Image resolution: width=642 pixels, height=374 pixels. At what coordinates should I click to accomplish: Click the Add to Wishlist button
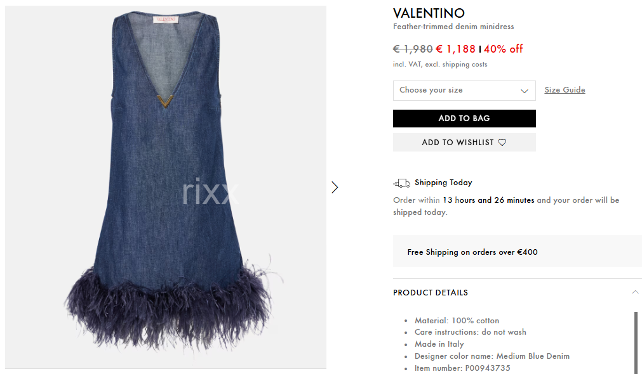pyautogui.click(x=464, y=142)
